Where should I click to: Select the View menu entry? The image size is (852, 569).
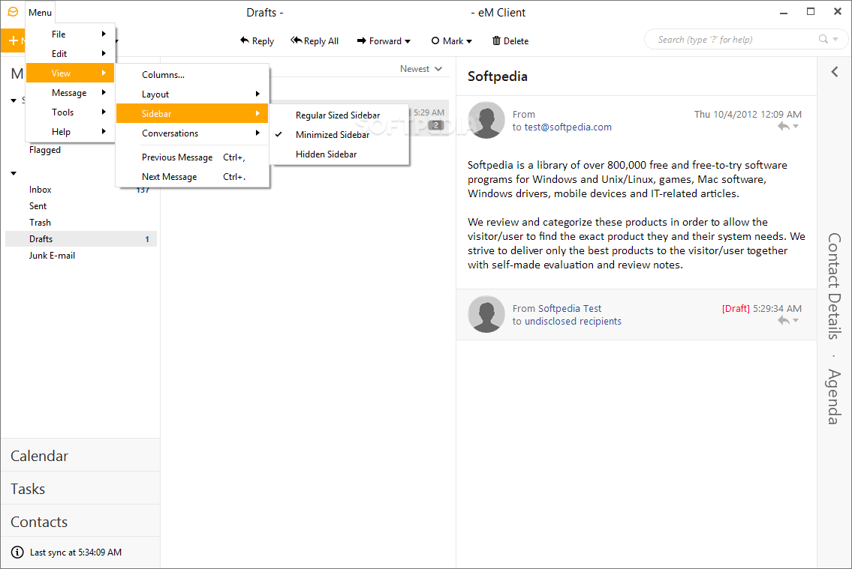tap(70, 73)
